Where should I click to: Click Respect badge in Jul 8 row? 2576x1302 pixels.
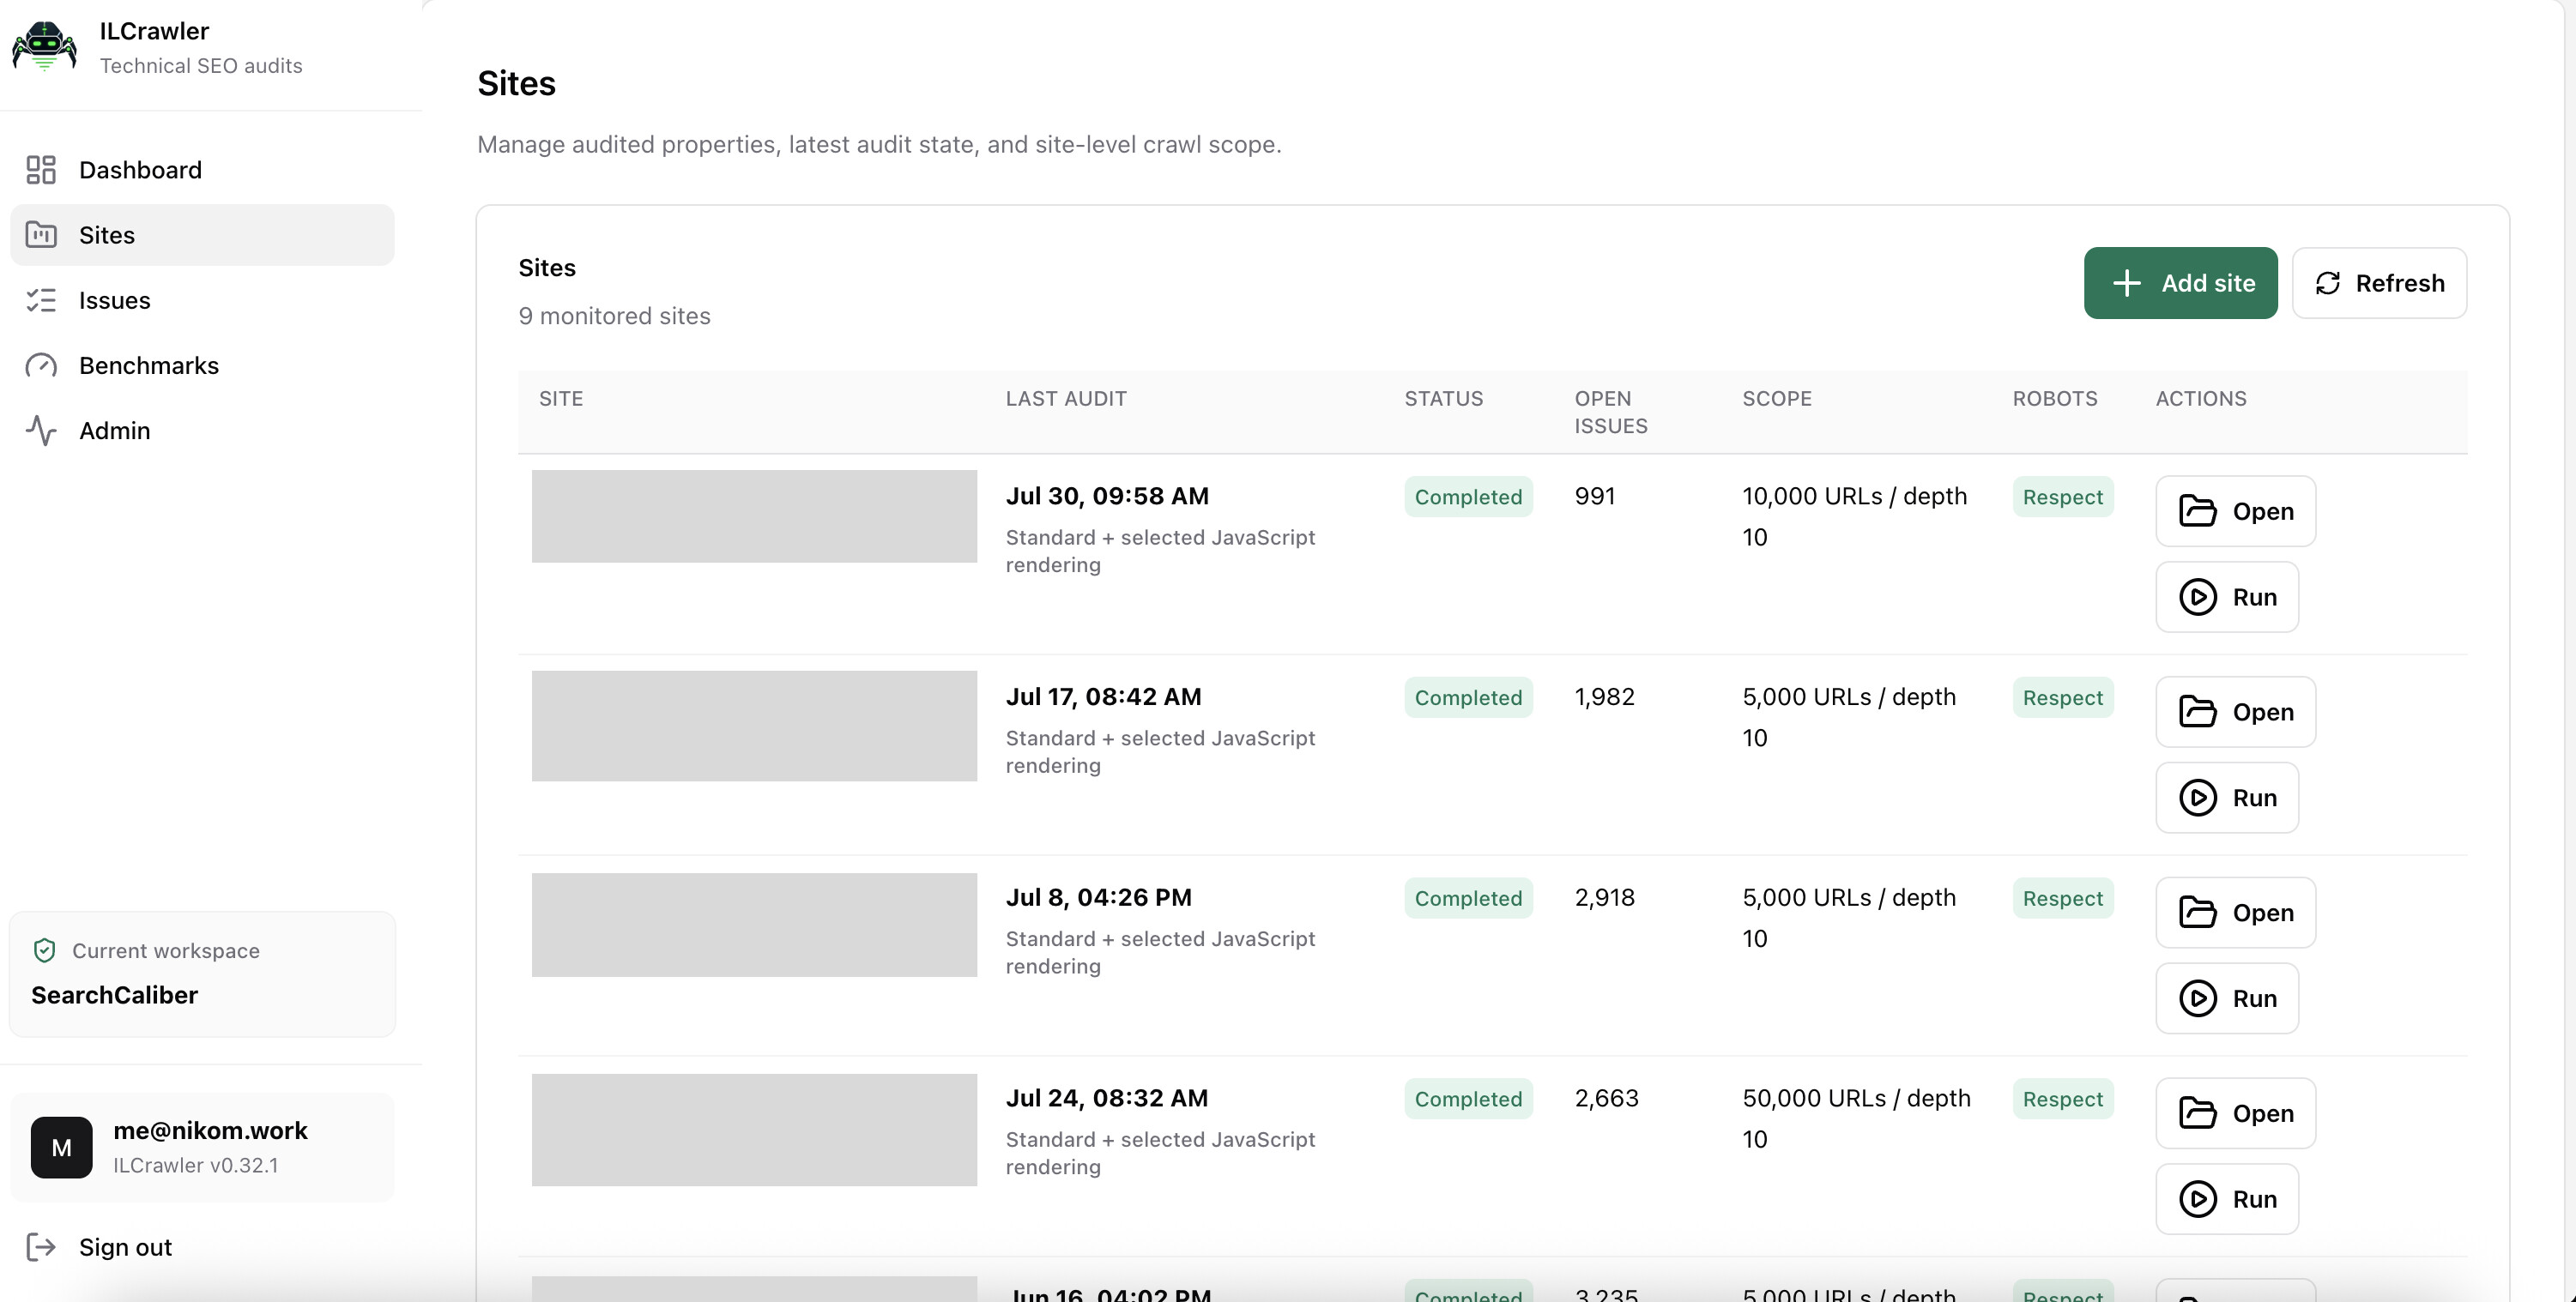click(x=2063, y=898)
